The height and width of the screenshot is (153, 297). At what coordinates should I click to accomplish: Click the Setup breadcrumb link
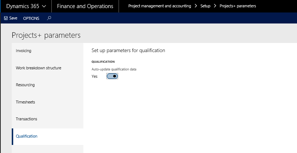[205, 6]
